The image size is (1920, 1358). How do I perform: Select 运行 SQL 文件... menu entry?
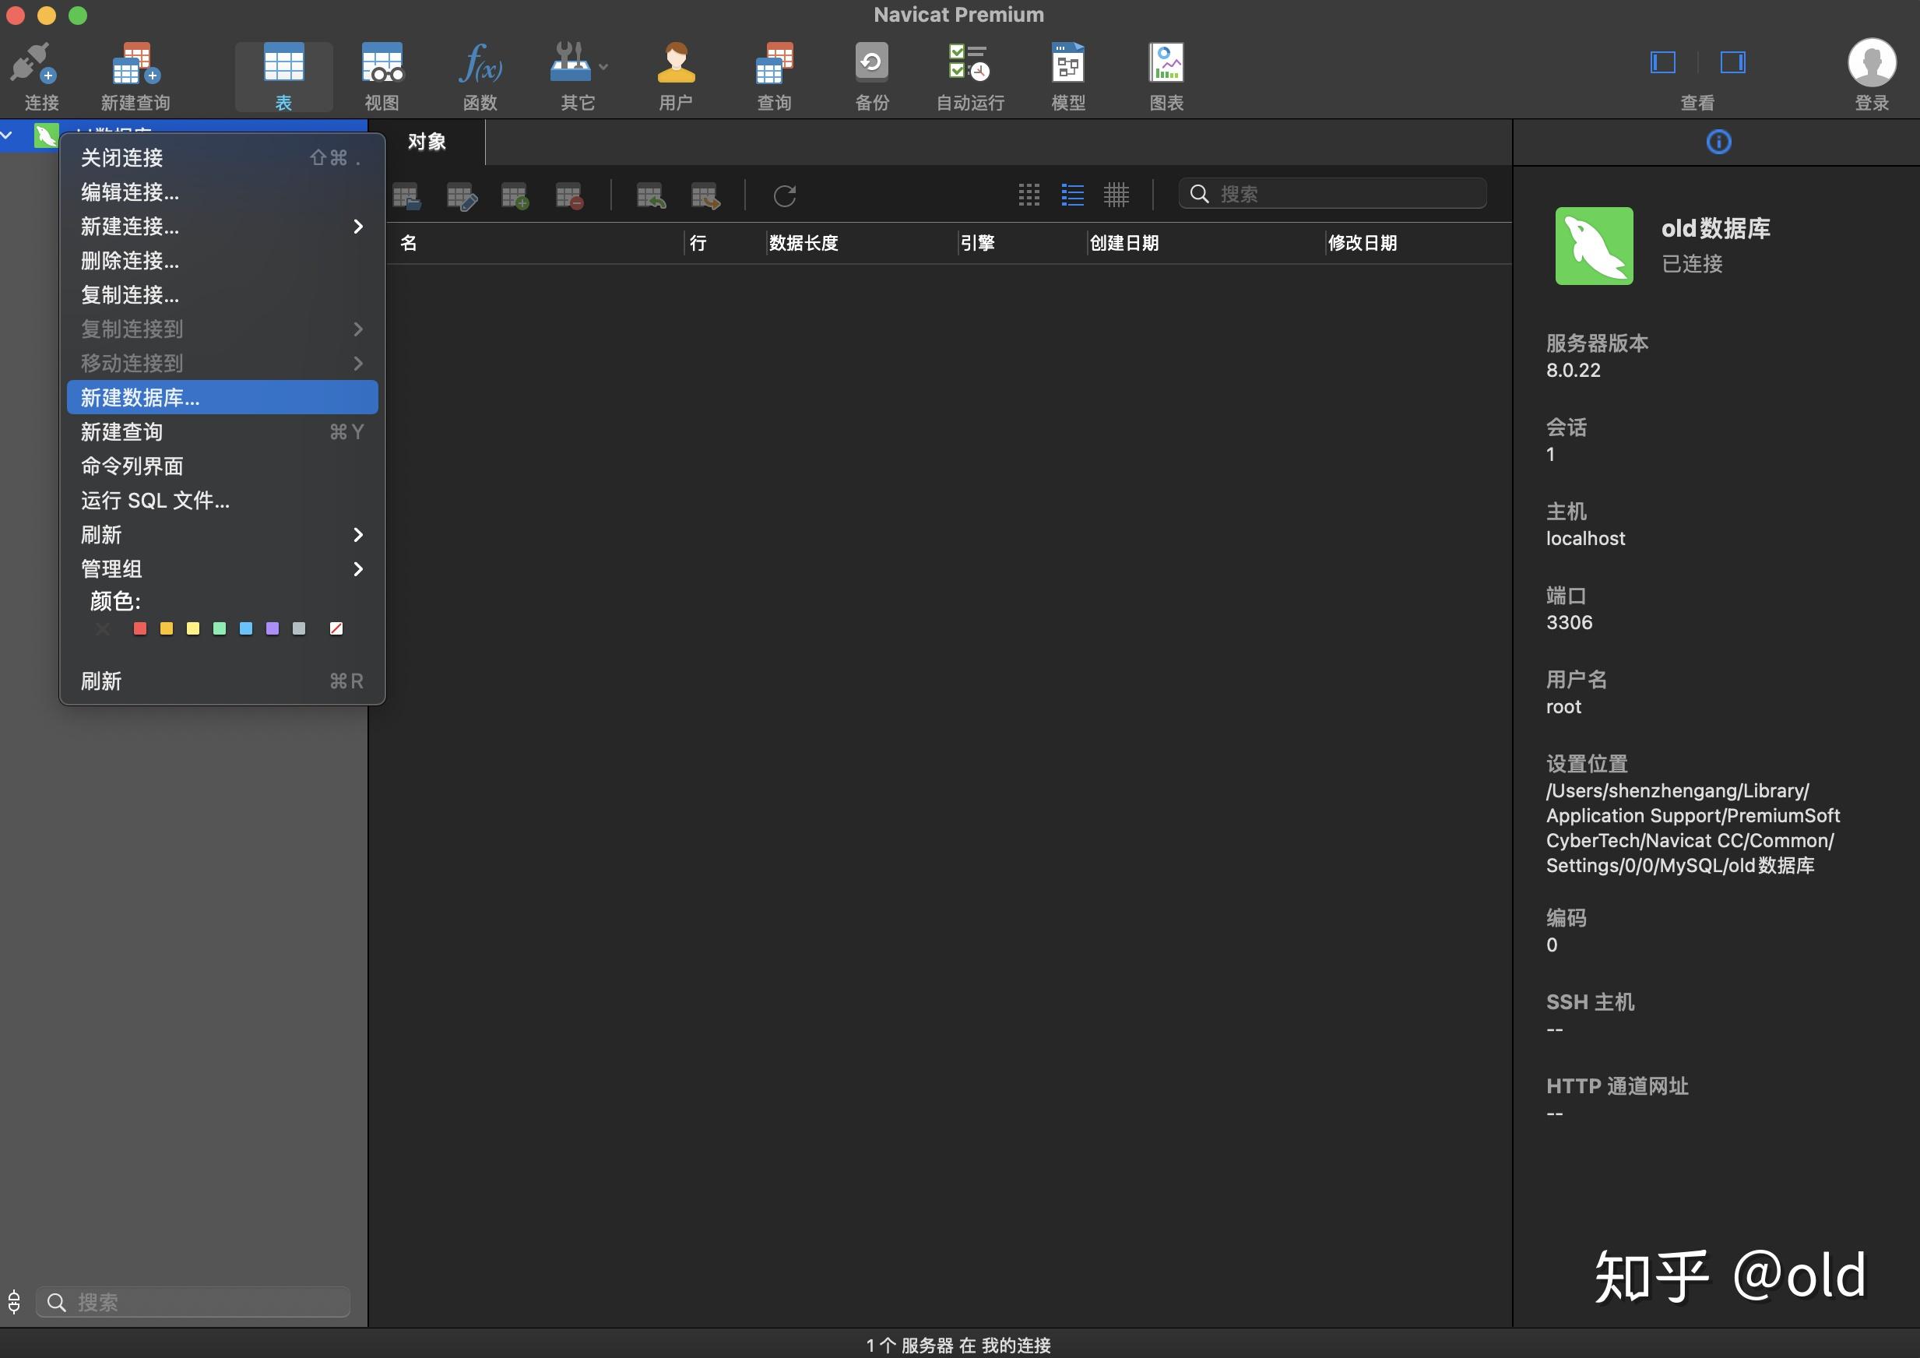[x=223, y=500]
